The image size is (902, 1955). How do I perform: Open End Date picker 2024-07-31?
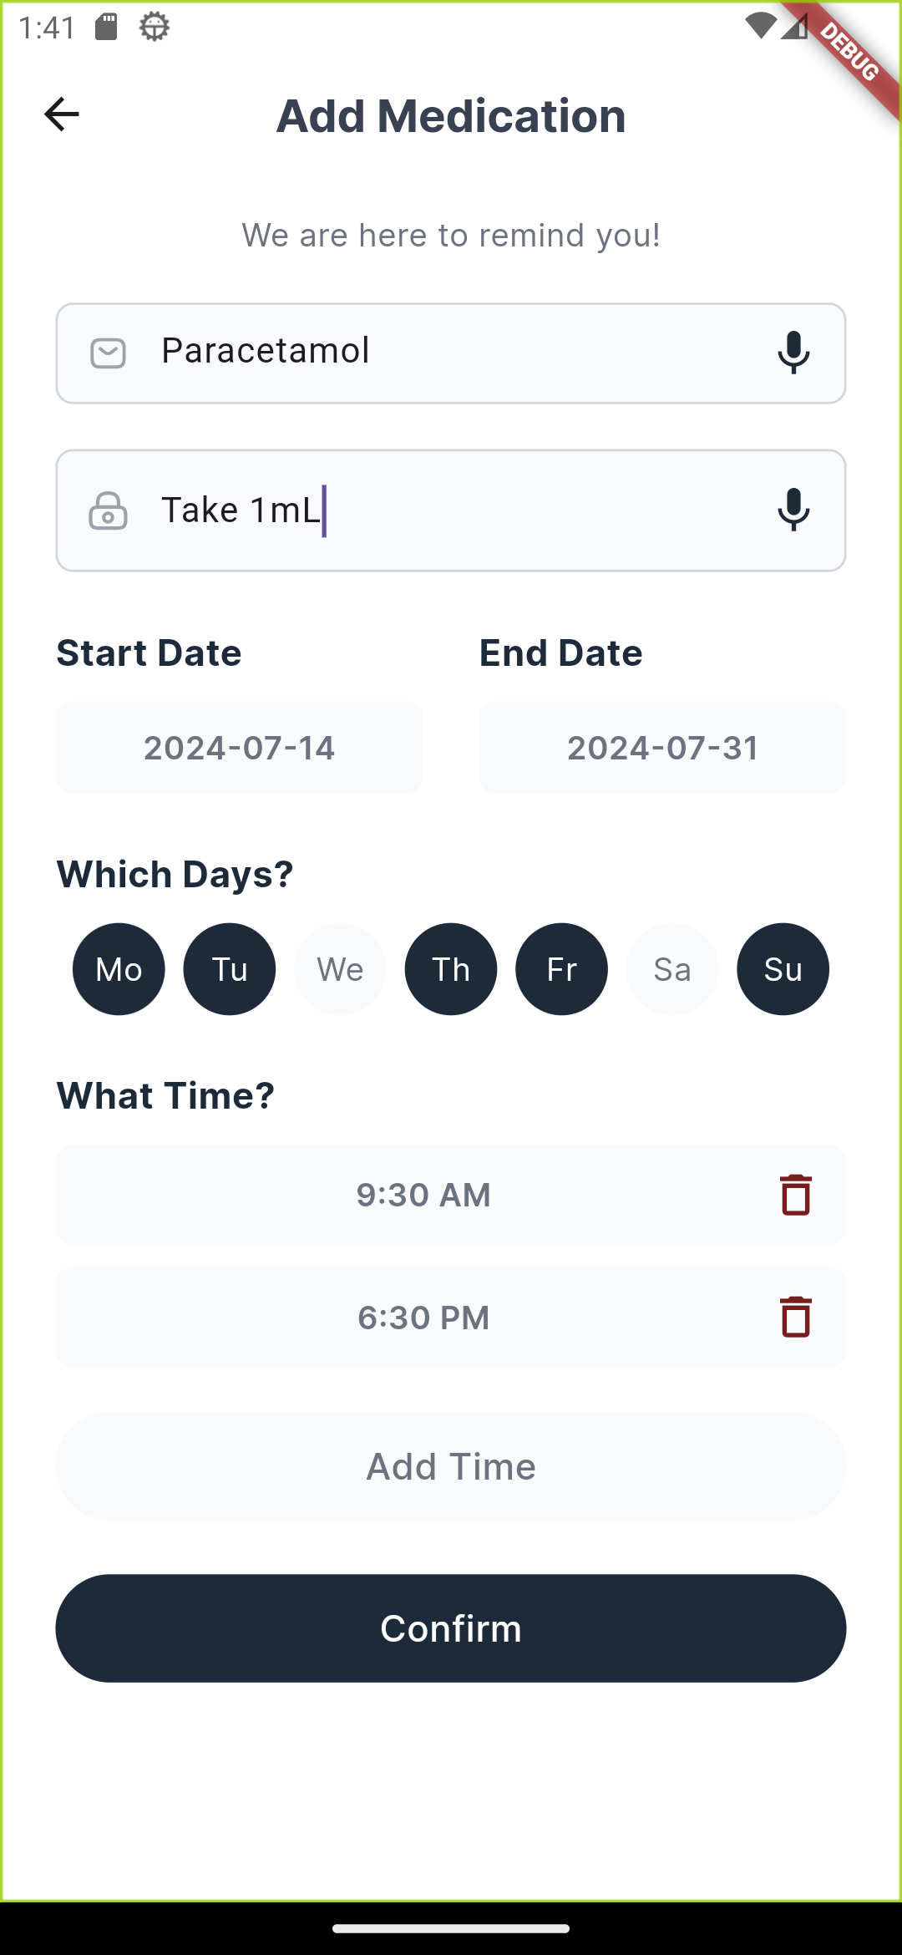[x=662, y=748]
